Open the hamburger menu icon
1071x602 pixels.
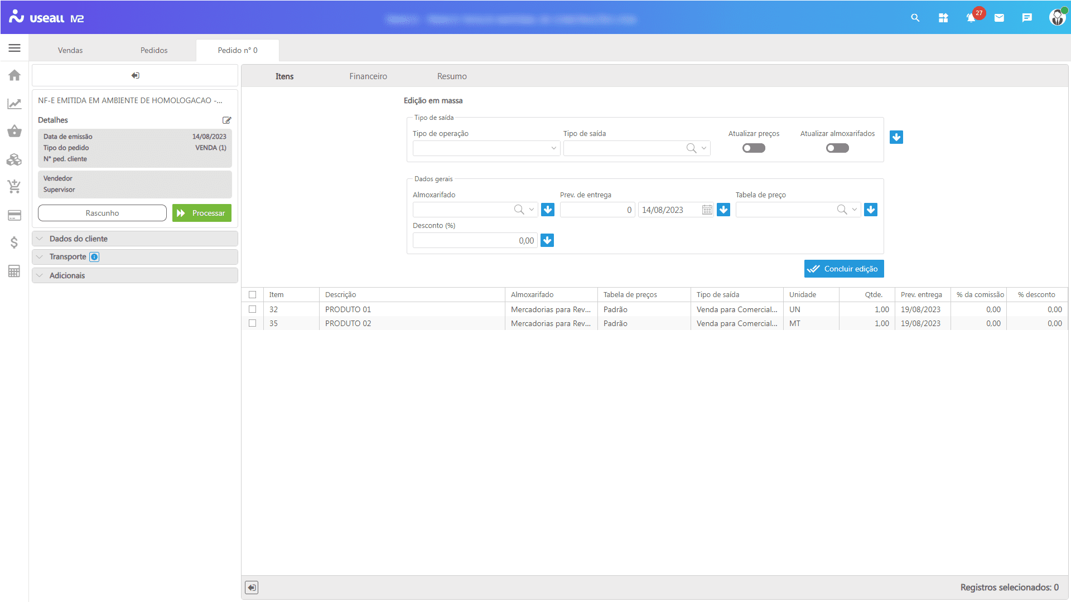pyautogui.click(x=15, y=48)
